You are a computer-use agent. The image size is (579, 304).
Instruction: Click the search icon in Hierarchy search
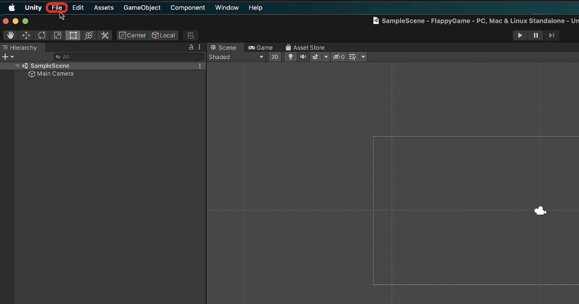click(x=58, y=57)
